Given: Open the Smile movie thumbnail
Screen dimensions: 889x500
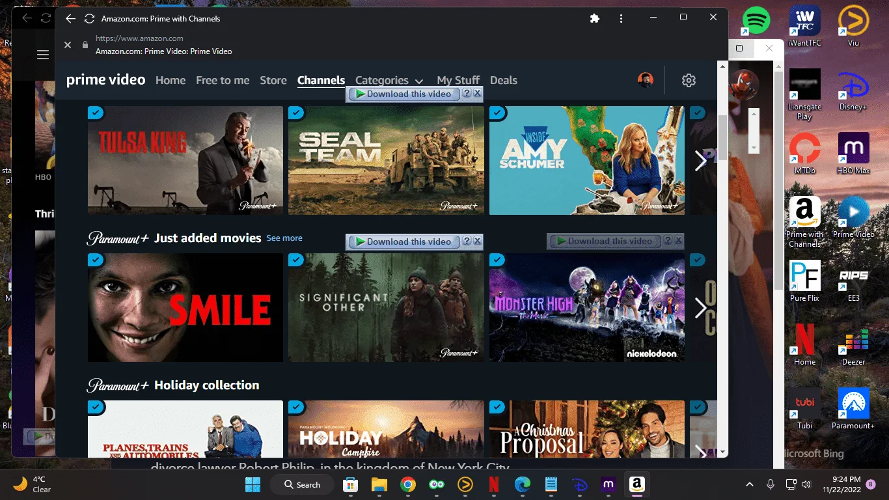Looking at the screenshot, I should (x=185, y=307).
